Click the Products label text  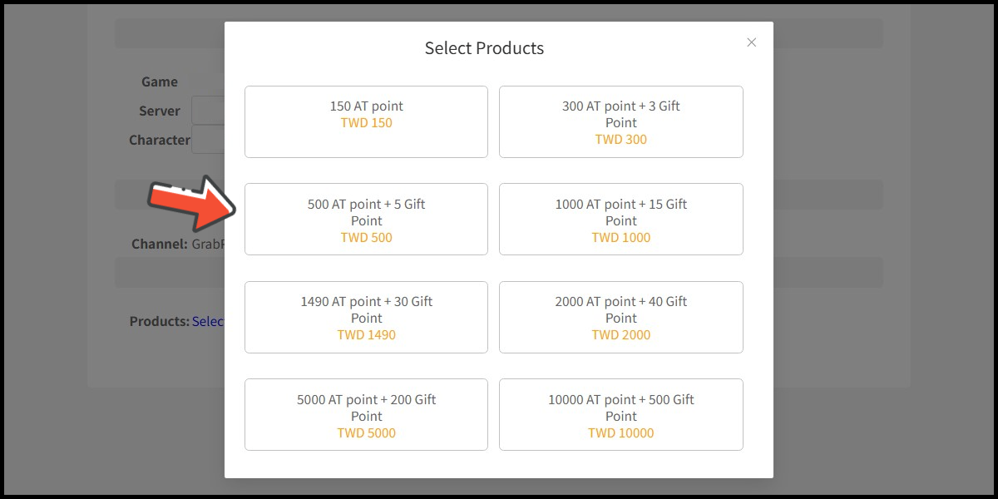coord(159,321)
